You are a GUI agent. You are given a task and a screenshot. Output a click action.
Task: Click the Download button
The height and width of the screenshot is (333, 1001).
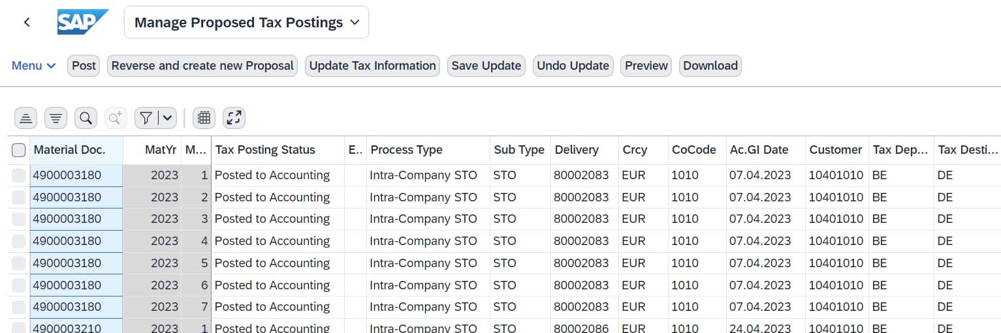[x=710, y=66]
